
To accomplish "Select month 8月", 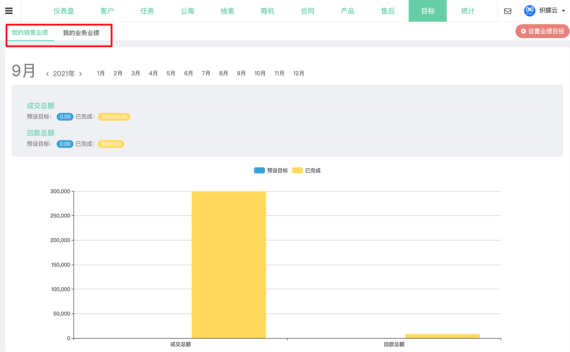I will (224, 73).
